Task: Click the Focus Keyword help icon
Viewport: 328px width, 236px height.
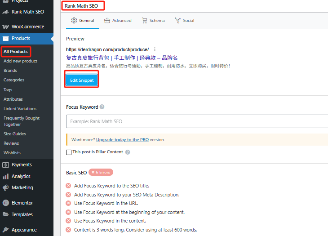Action: click(102, 107)
